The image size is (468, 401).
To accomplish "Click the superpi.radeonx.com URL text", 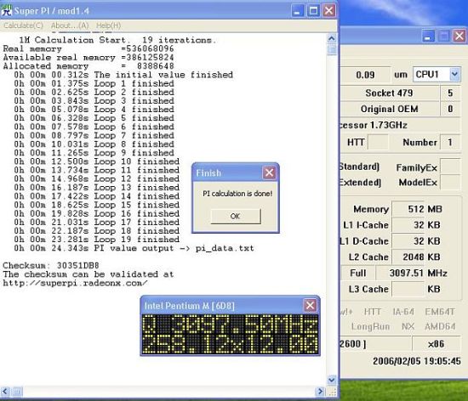I will click(75, 283).
